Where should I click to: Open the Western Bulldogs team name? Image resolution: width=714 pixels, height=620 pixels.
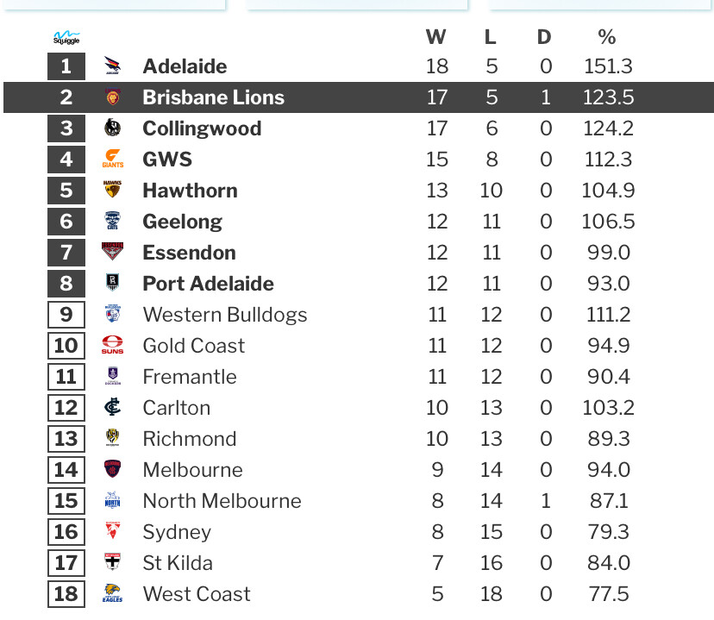pyautogui.click(x=225, y=315)
